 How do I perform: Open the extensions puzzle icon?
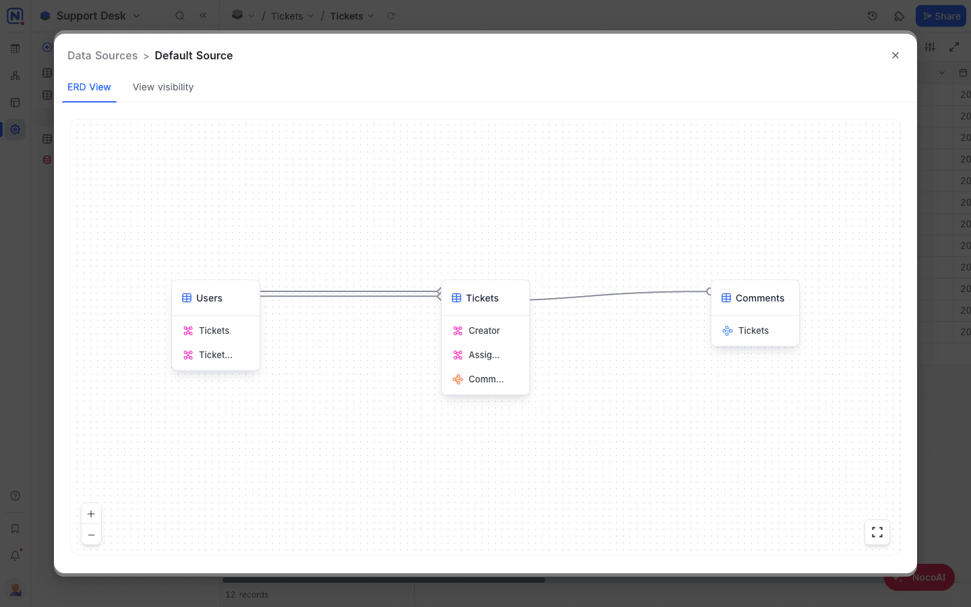(899, 16)
